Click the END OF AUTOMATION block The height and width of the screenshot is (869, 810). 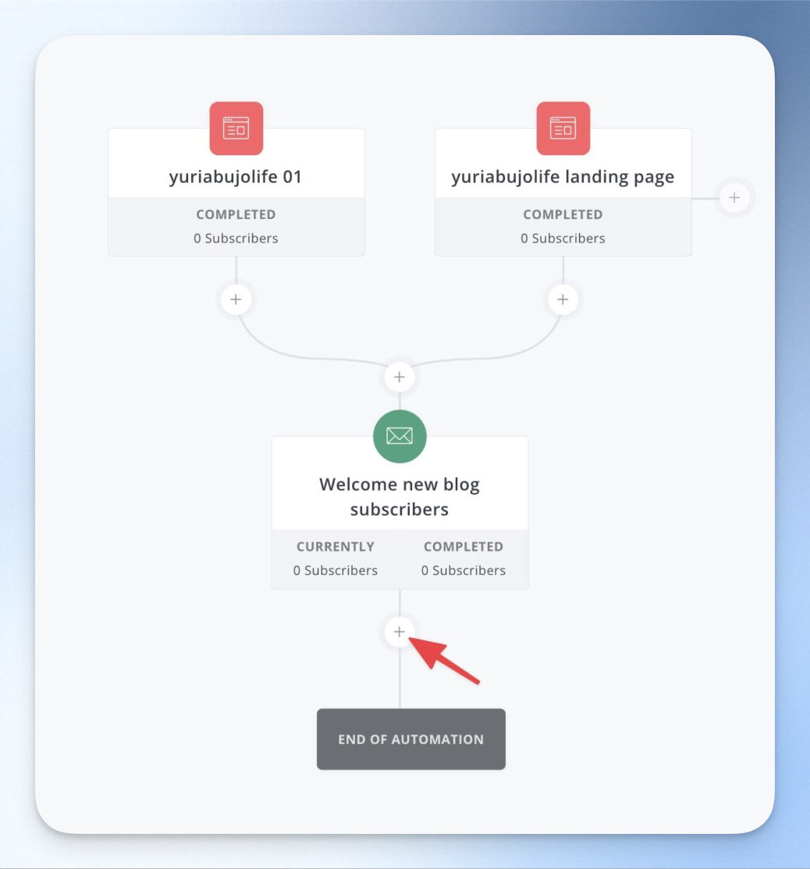[411, 739]
